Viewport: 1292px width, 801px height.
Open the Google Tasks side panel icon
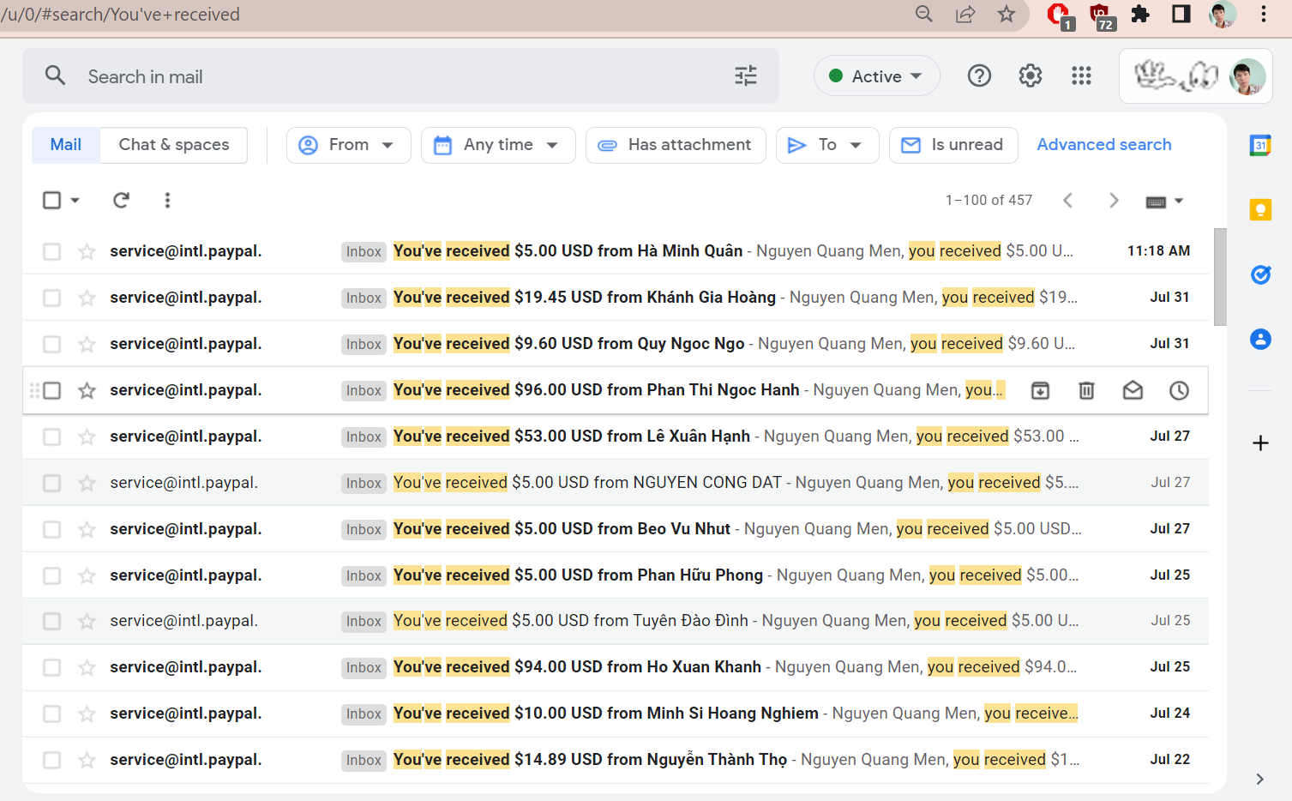coord(1260,274)
